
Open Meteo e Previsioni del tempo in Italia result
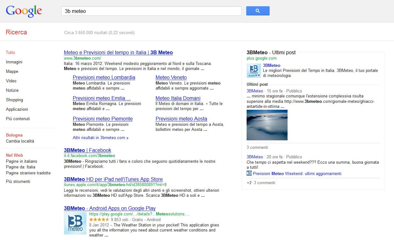tap(118, 53)
